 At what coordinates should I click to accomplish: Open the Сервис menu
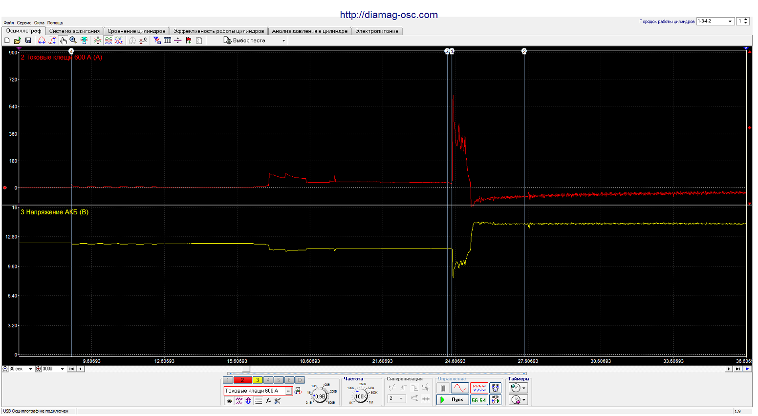[24, 23]
